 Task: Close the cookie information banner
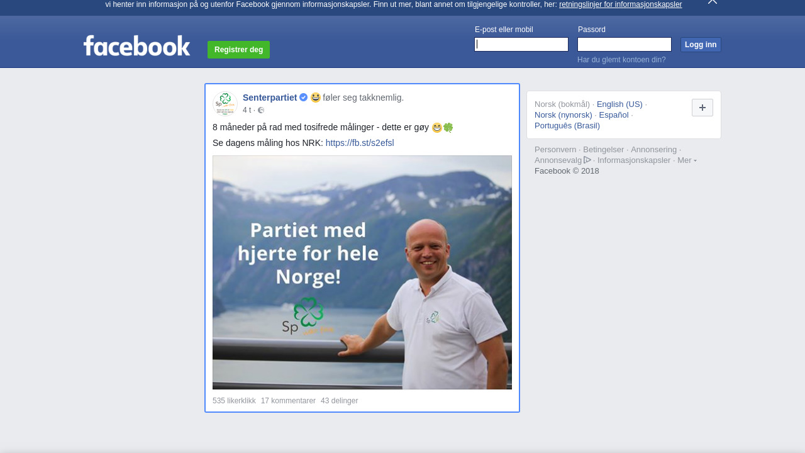tap(712, 2)
